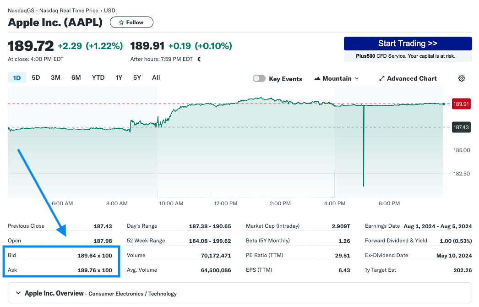Image resolution: width=479 pixels, height=307 pixels.
Task: Click the Start Trading >> banner button
Action: [408, 44]
